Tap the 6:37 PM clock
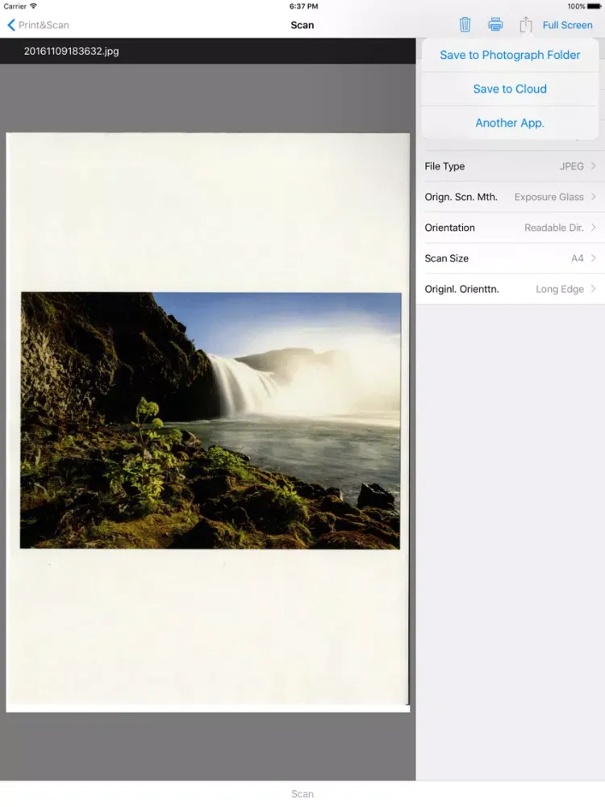Image resolution: width=605 pixels, height=807 pixels. (x=303, y=6)
